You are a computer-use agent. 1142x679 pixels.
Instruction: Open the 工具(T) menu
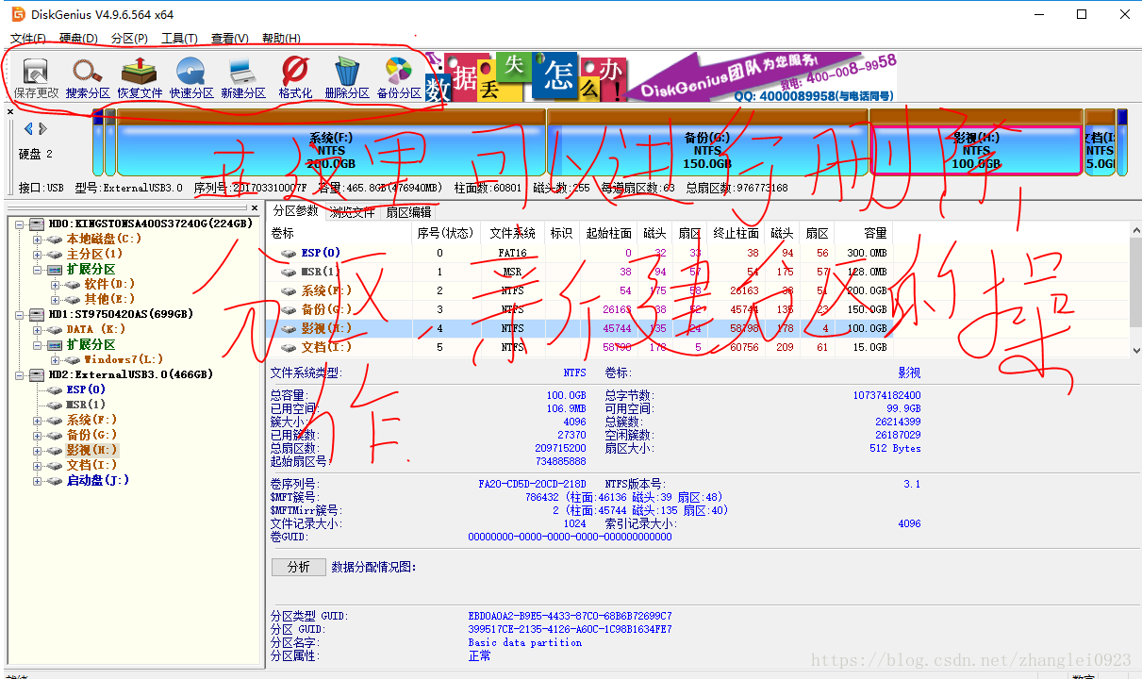click(x=179, y=39)
